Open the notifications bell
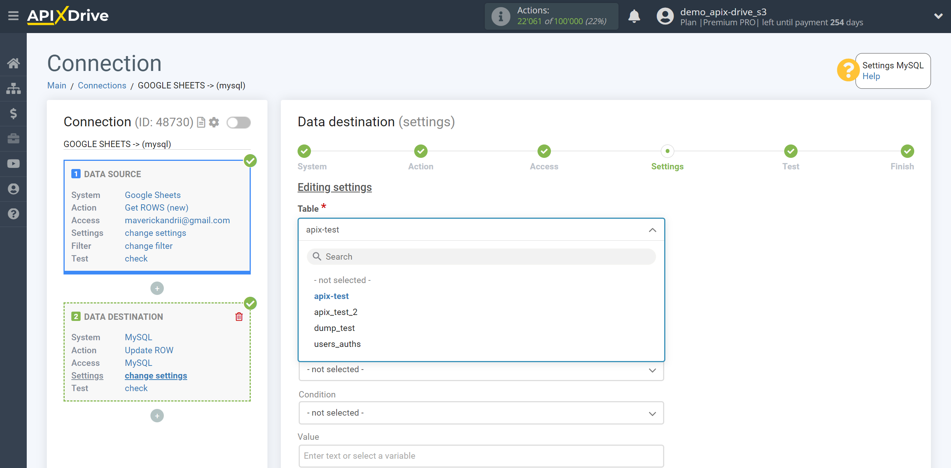The height and width of the screenshot is (468, 951). [634, 16]
